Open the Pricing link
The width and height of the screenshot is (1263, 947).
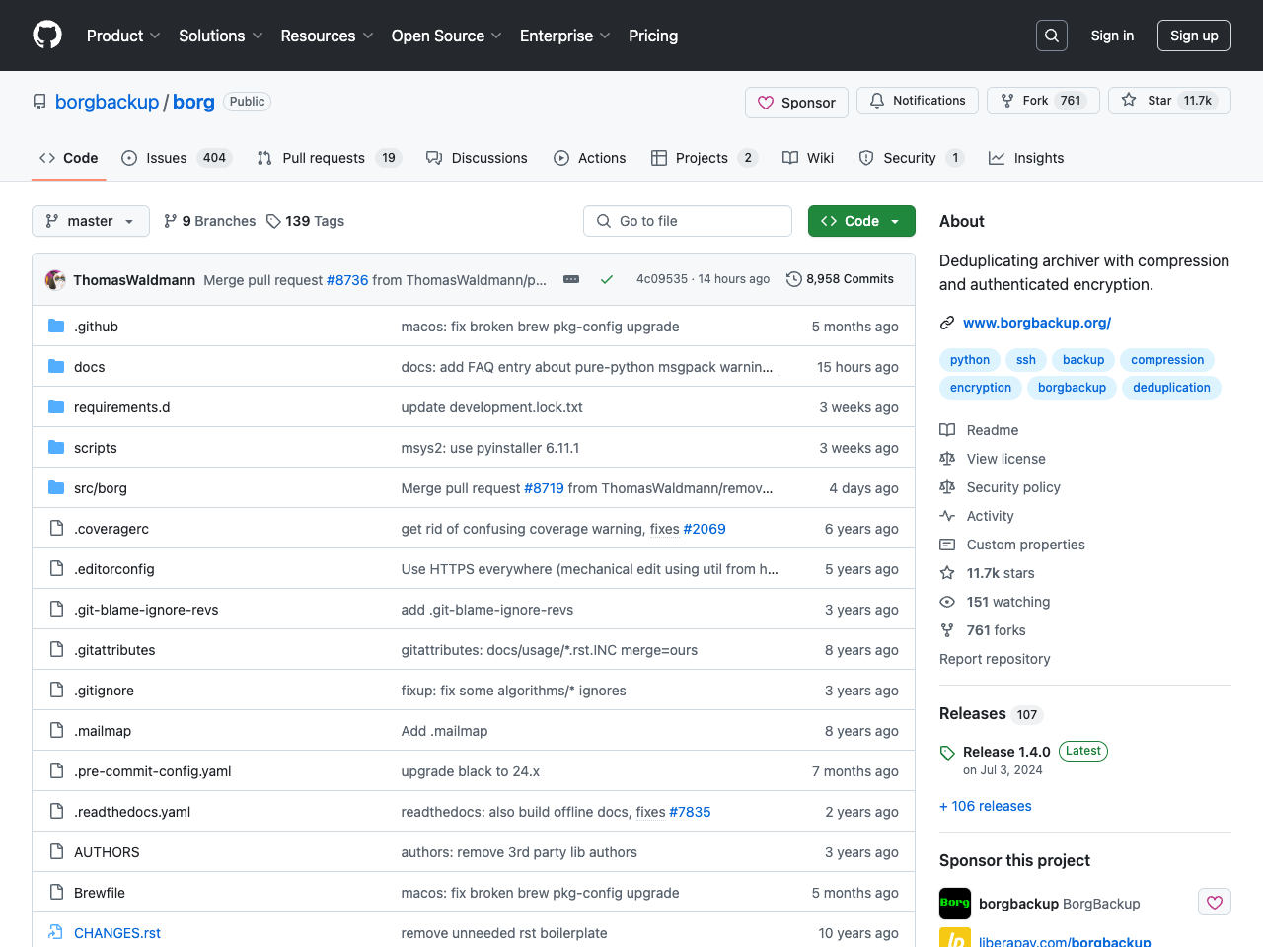653,36
